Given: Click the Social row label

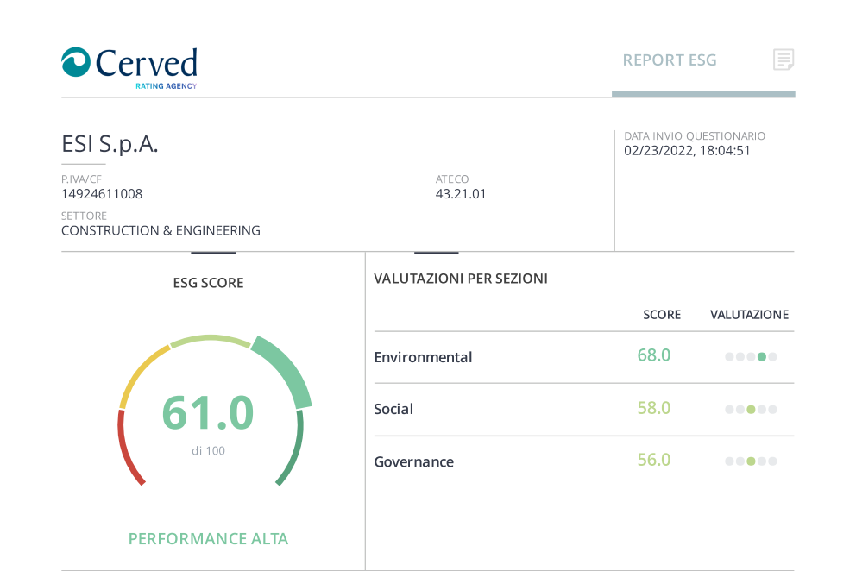Looking at the screenshot, I should (x=393, y=409).
